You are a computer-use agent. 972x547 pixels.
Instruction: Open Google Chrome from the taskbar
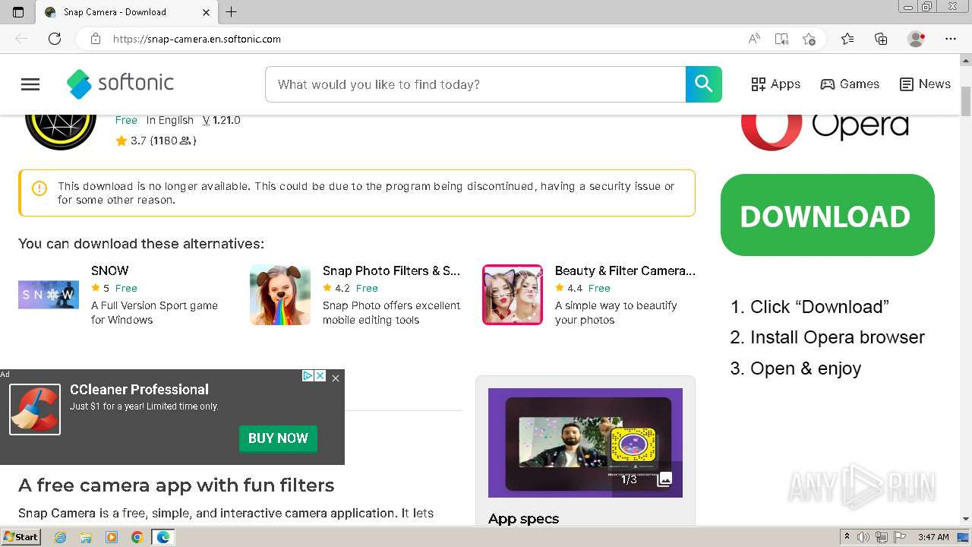[137, 537]
